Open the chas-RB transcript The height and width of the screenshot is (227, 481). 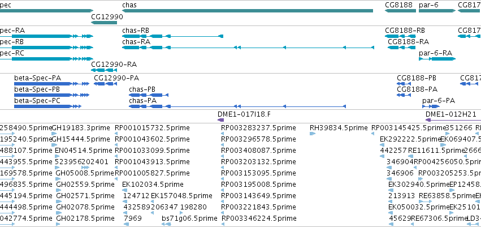point(172,36)
